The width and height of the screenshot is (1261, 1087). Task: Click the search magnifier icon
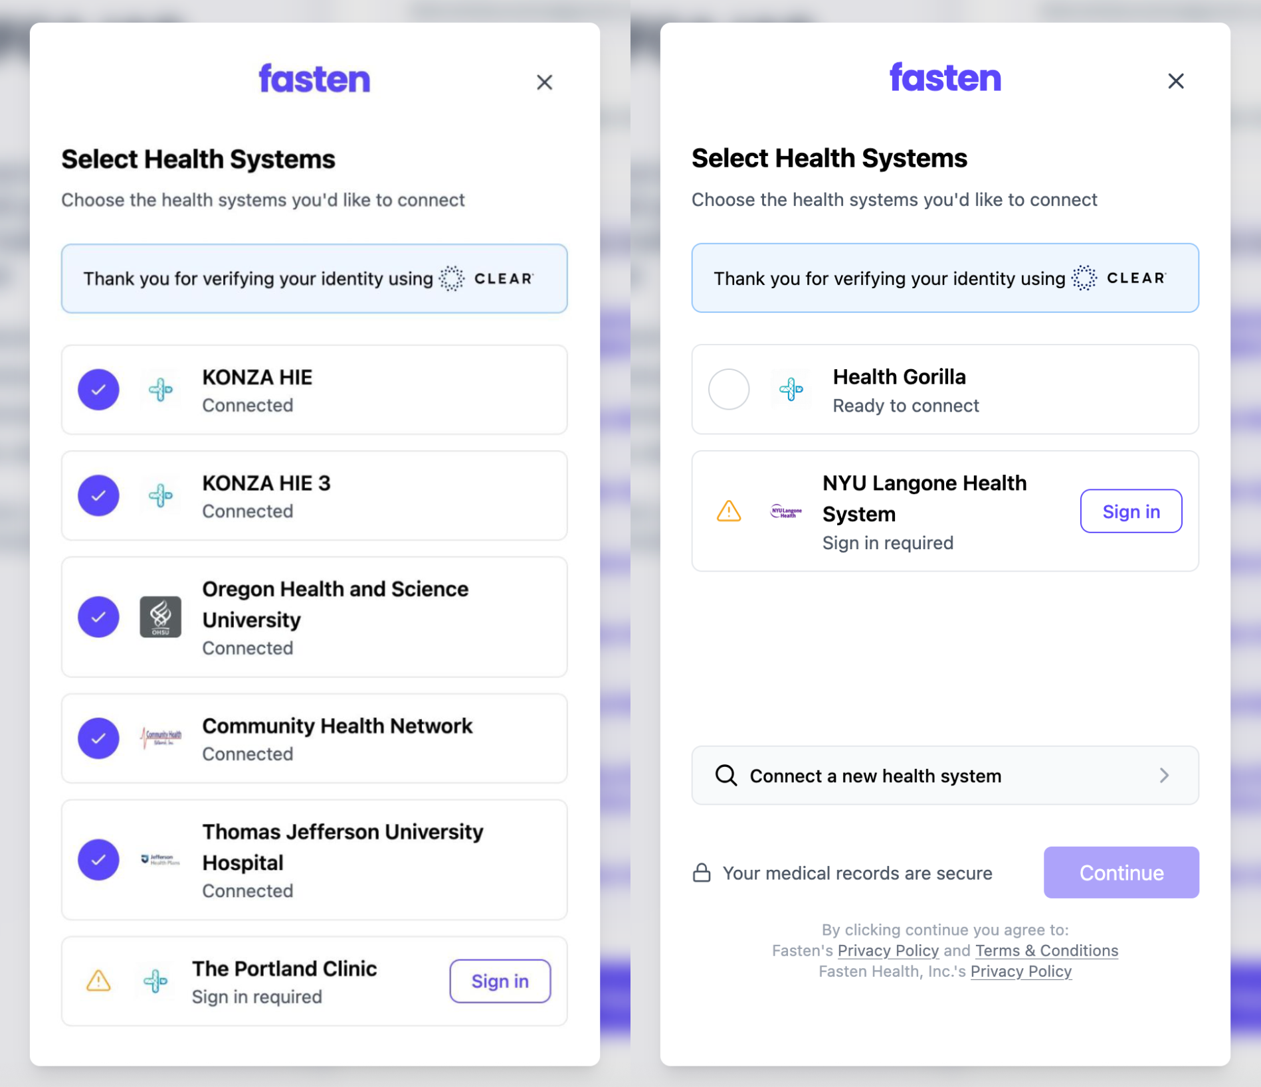(726, 776)
